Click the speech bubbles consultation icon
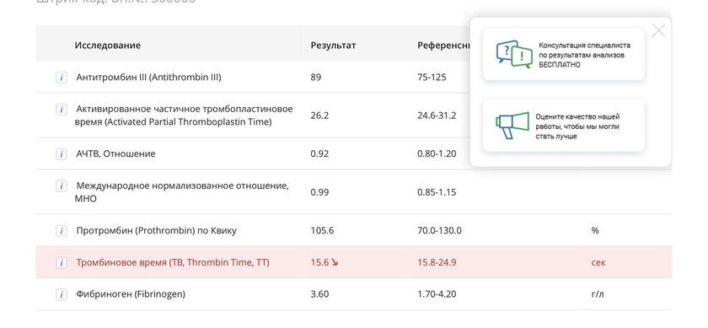The height and width of the screenshot is (328, 708). [514, 54]
